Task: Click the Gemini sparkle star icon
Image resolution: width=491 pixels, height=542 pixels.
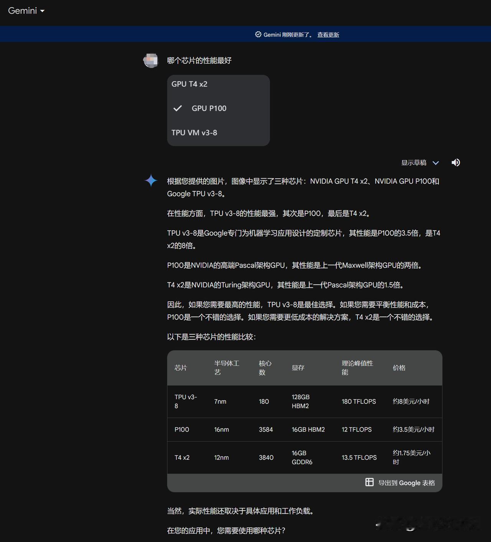Action: [x=151, y=180]
